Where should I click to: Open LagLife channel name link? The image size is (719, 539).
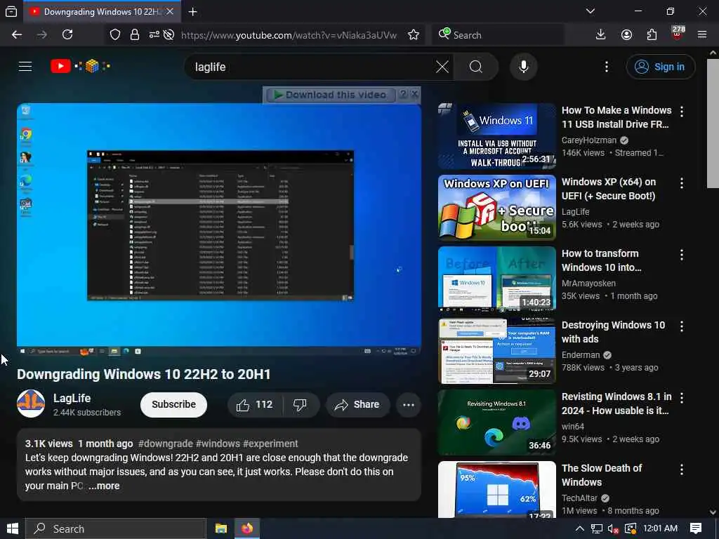[x=72, y=399]
